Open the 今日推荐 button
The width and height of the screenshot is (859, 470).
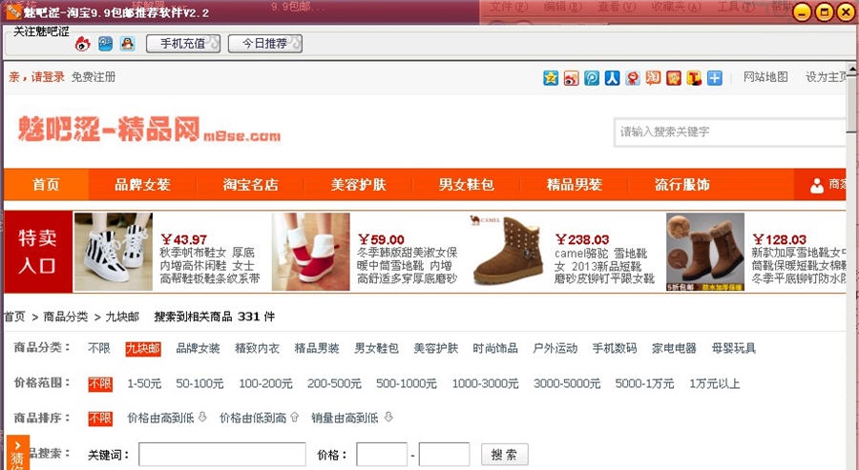click(265, 44)
